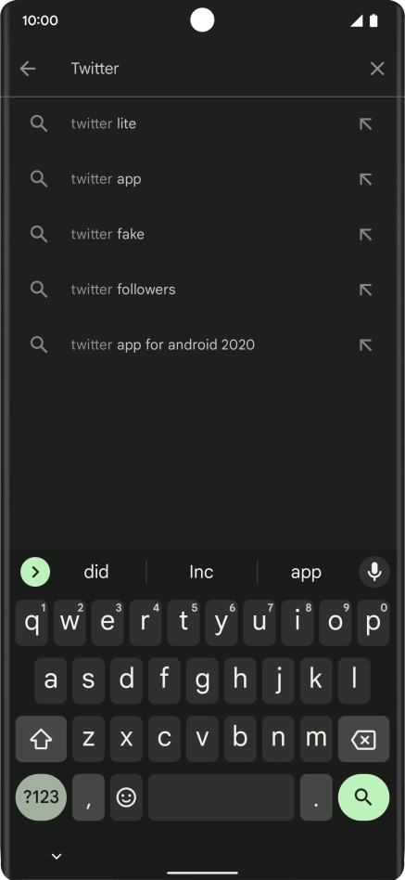405x880 pixels.
Task: Tap the spacebar key
Action: tap(221, 797)
